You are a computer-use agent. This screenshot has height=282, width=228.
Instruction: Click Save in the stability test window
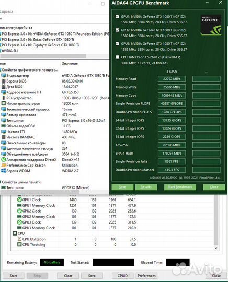92,276
